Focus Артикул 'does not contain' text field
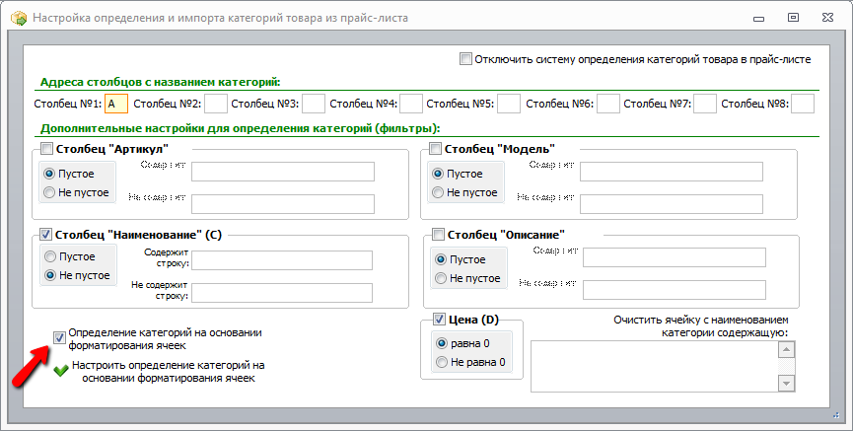The width and height of the screenshot is (853, 431). 283,204
